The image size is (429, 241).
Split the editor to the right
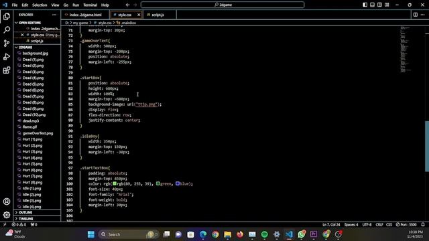tap(416, 15)
